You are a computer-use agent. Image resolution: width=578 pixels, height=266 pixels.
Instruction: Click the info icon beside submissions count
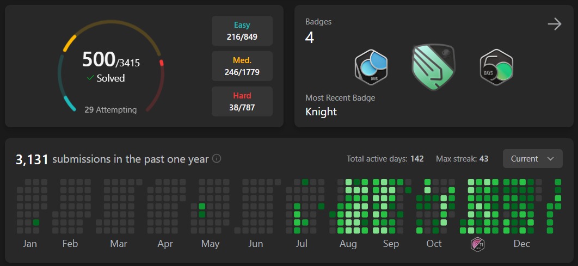point(217,159)
